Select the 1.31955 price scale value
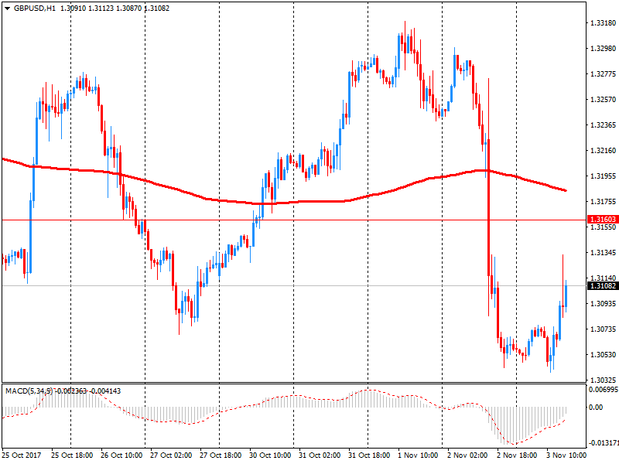The image size is (619, 464). pos(603,176)
